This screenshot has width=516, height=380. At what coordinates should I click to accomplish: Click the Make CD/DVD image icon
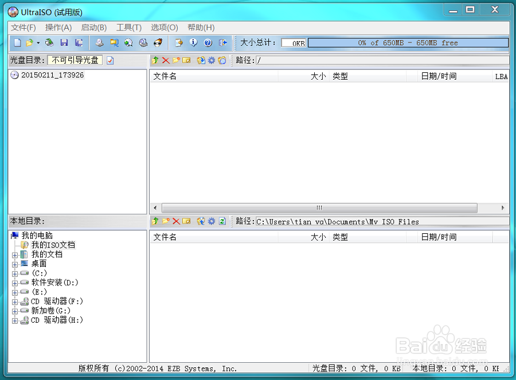click(x=99, y=43)
